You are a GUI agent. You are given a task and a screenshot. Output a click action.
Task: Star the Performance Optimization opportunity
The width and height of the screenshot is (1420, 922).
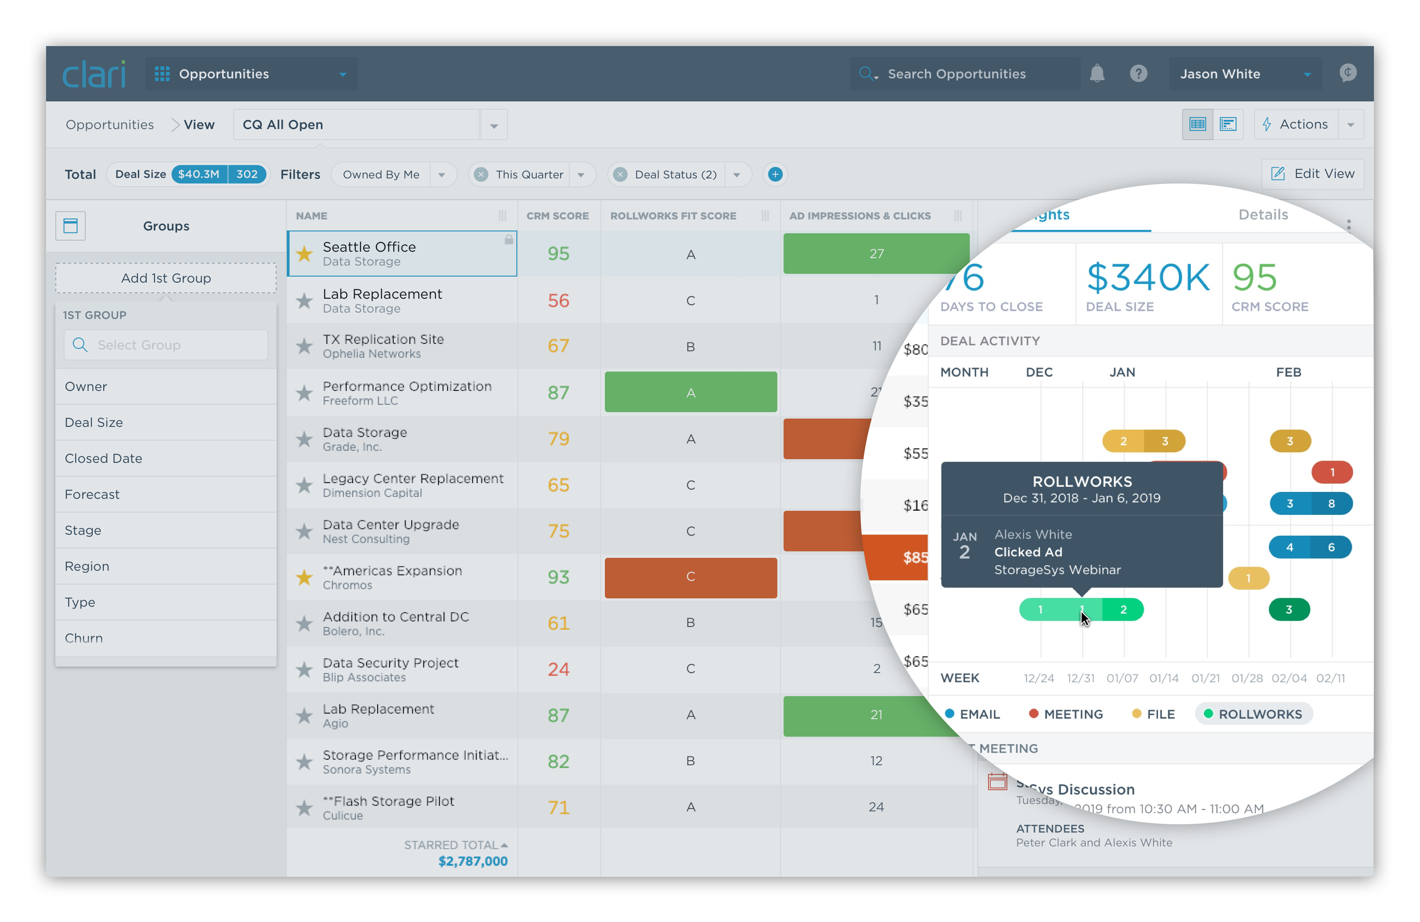pos(304,393)
